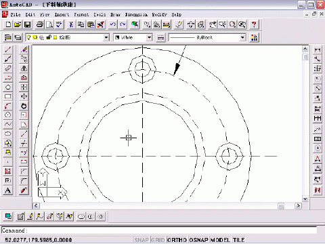325x244 pixels.
Task: Select the Circle draw tool
Action: (x=8, y=115)
